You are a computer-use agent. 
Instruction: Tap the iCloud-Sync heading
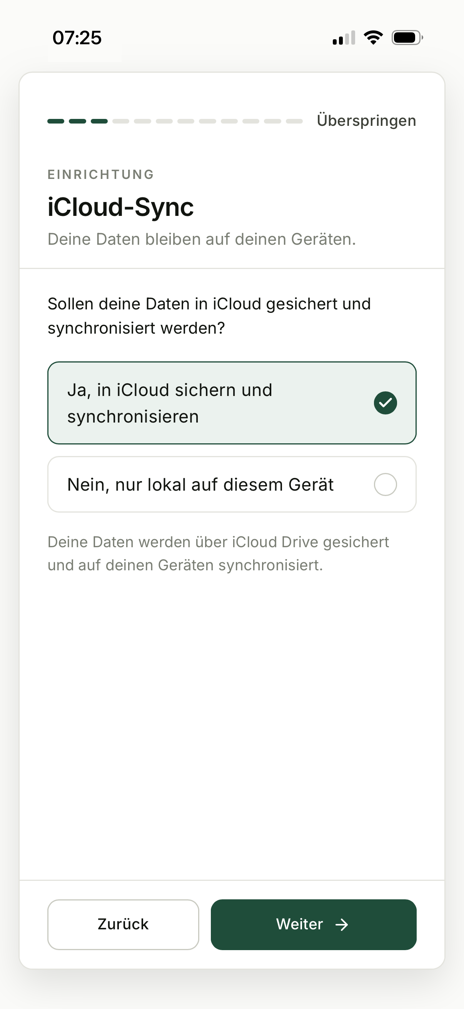[120, 207]
